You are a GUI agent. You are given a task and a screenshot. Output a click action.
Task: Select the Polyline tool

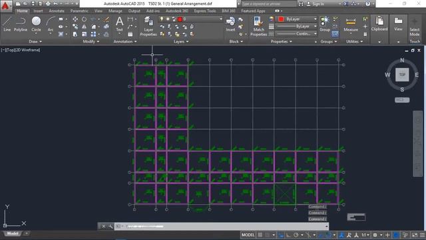pyautogui.click(x=21, y=24)
